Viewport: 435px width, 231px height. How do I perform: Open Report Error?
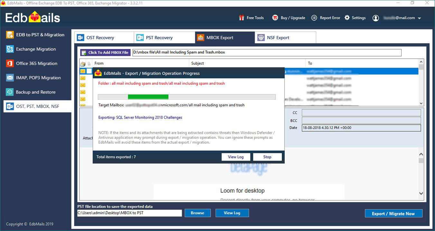(x=326, y=18)
